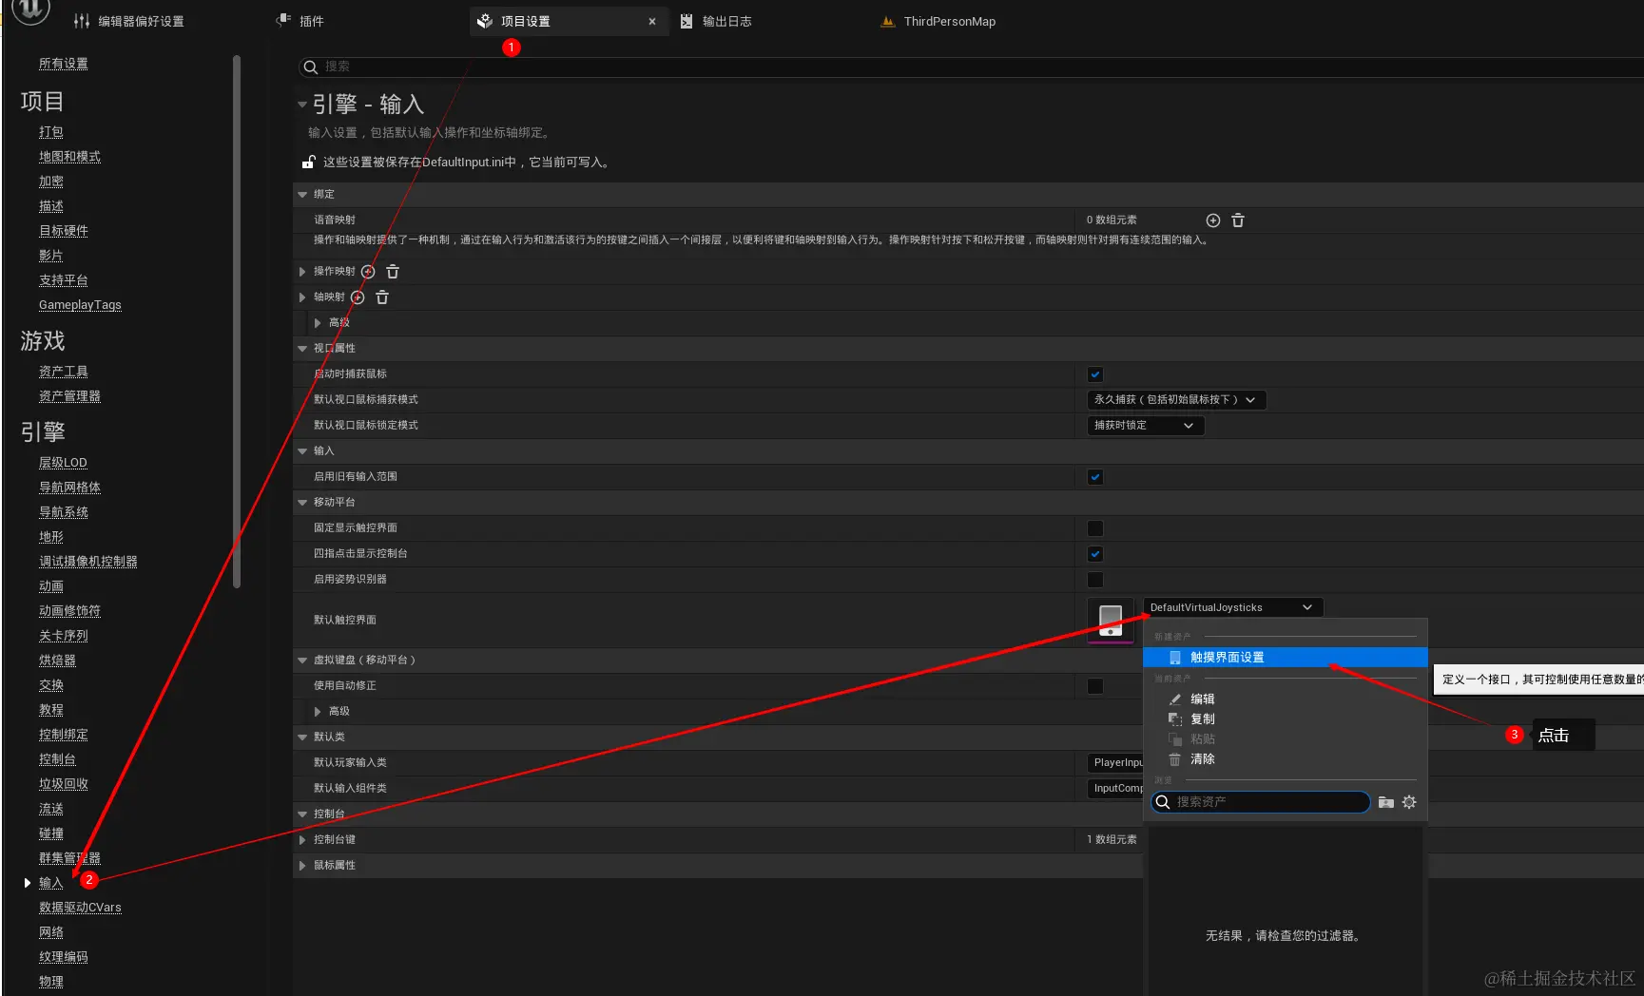Add a new 轴映射 entry with plus icon
This screenshot has height=996, width=1644.
[x=358, y=297]
